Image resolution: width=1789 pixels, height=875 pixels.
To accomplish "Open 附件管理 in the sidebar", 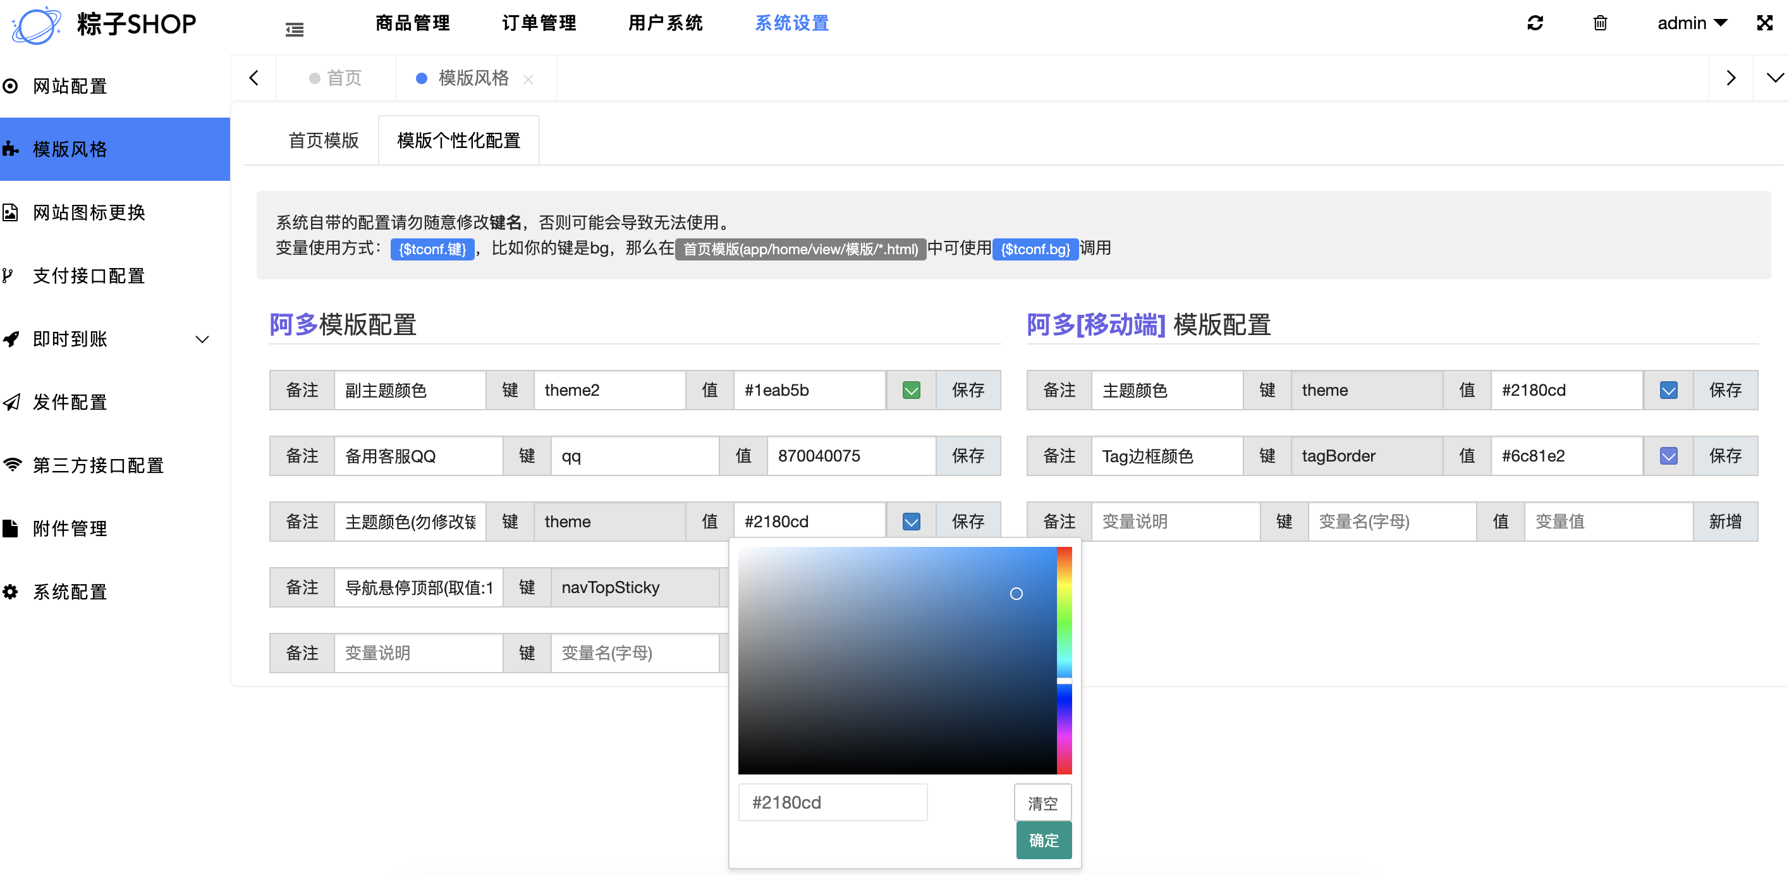I will click(114, 529).
